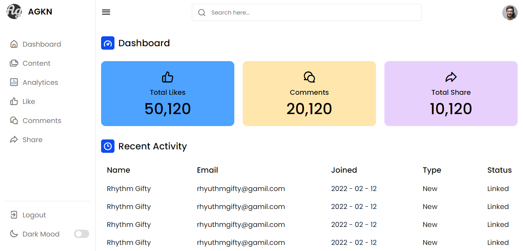Open the Content section icon
This screenshot has height=251, width=523.
14,63
